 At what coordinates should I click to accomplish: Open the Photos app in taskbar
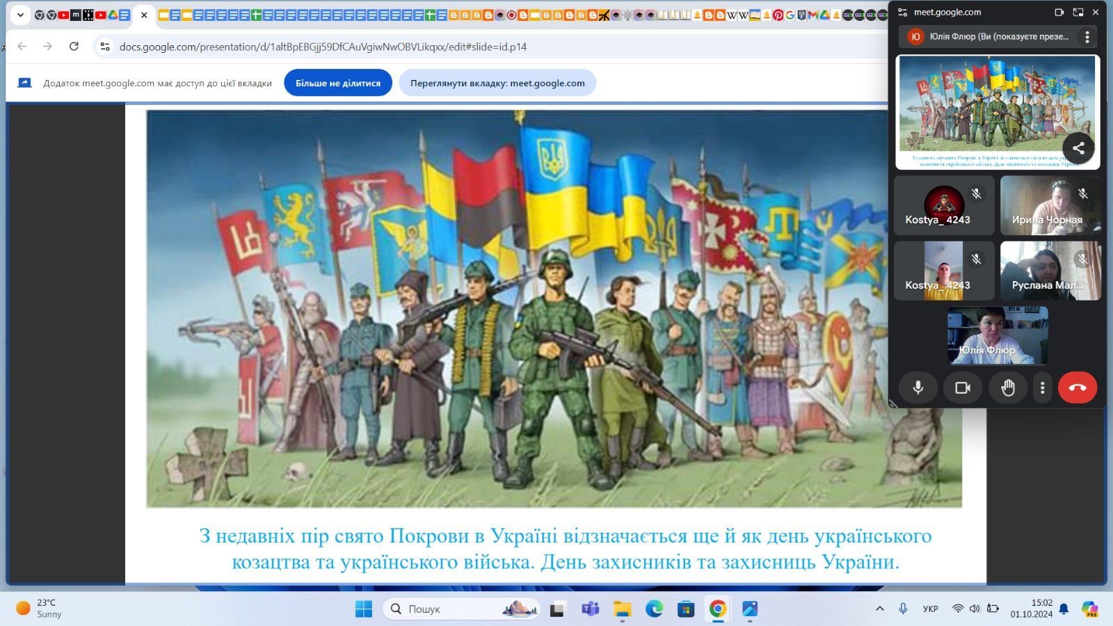click(750, 609)
